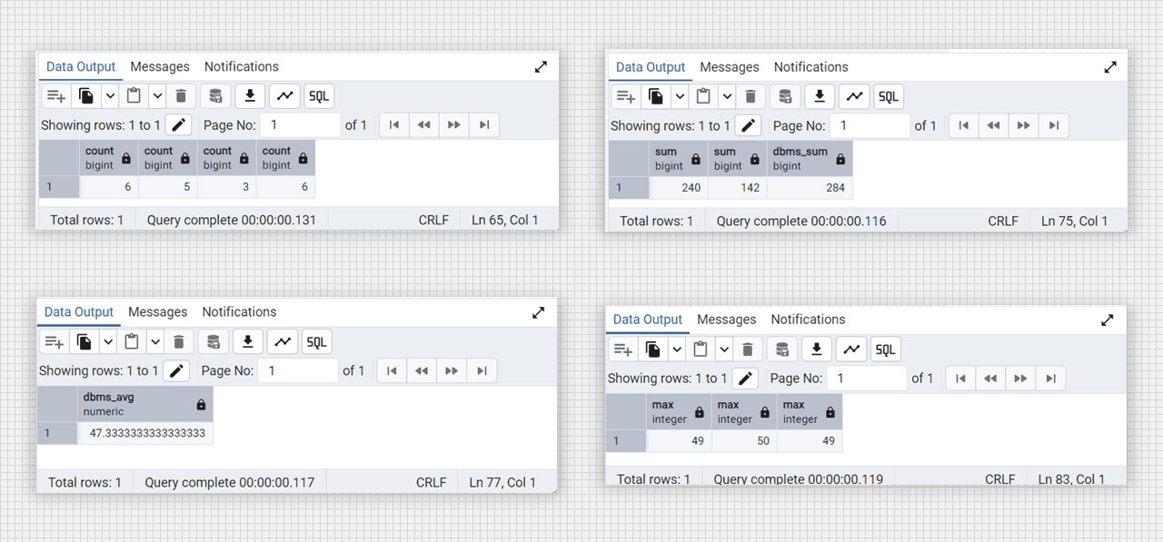Click save data changes icon in sum panel
The width and height of the screenshot is (1163, 542).
pos(786,96)
